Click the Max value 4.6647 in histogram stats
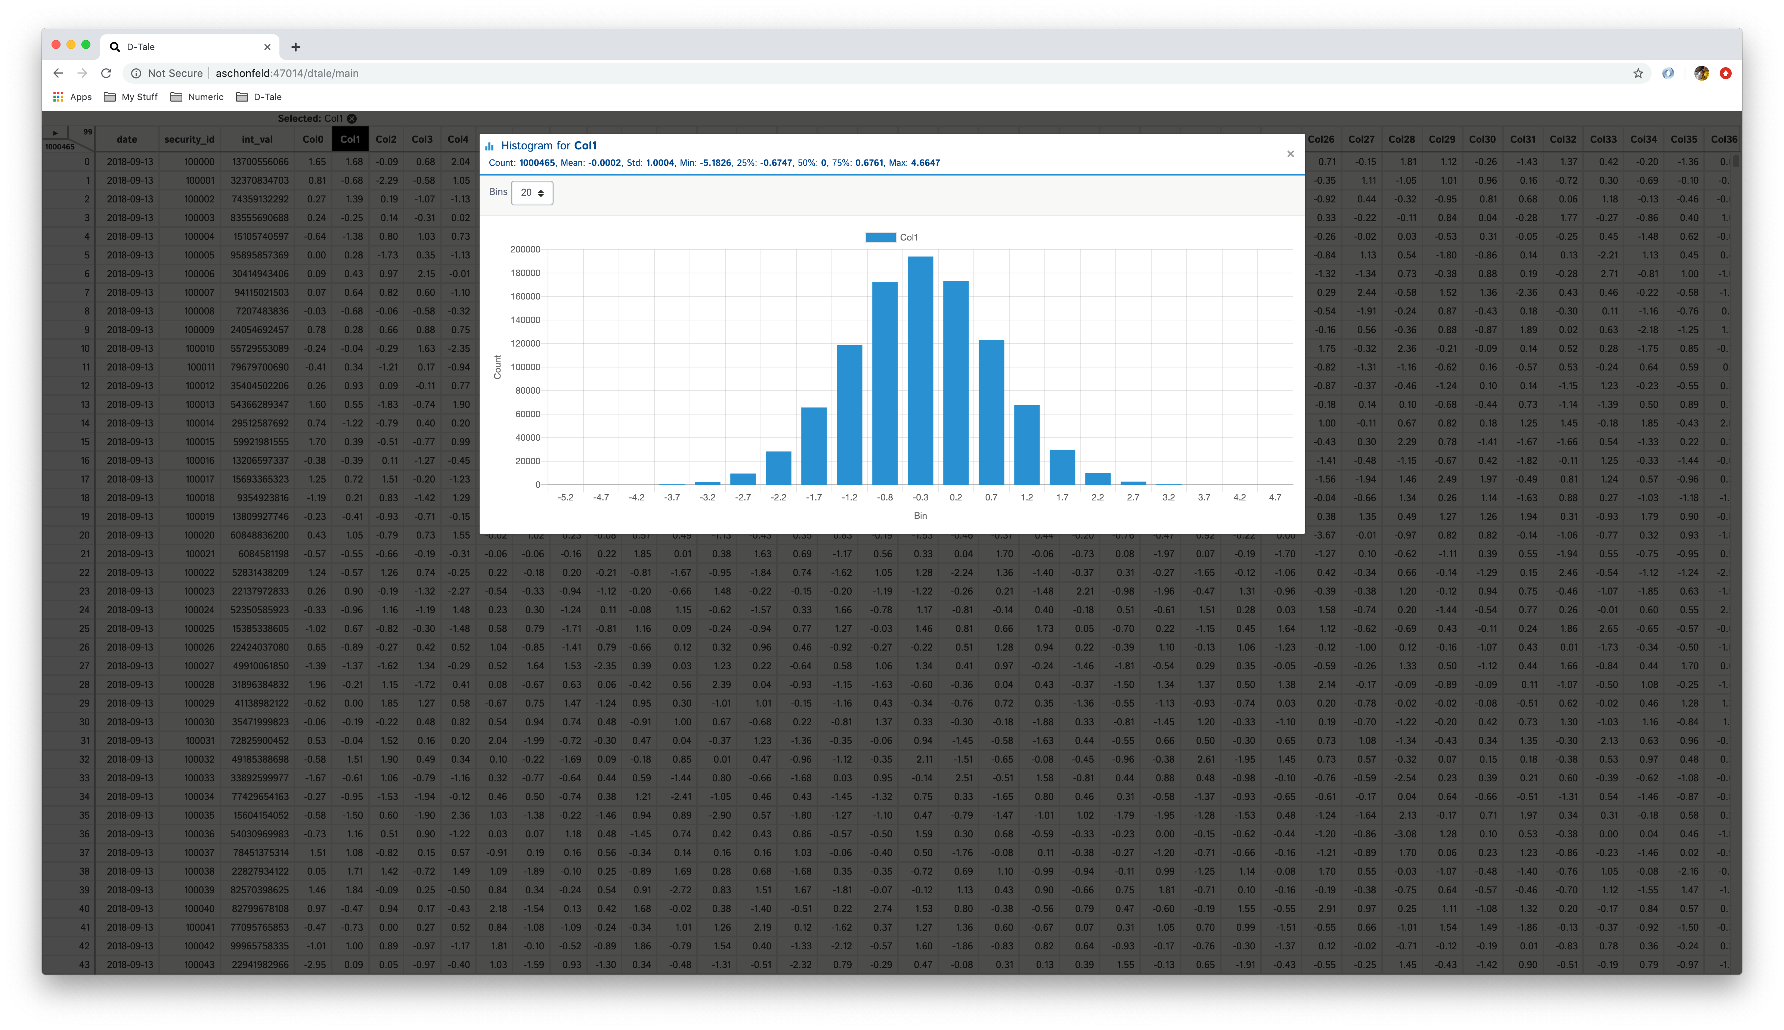Viewport: 1784px width, 1030px height. [x=925, y=163]
